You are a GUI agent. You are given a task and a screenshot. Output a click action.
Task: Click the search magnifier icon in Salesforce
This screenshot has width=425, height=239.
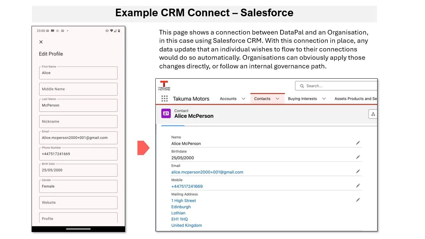(302, 86)
